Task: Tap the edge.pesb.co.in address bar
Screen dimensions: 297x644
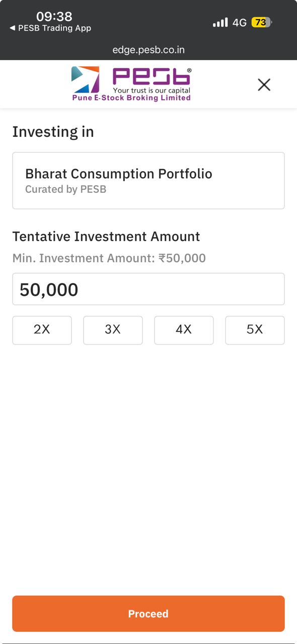Action: (148, 49)
